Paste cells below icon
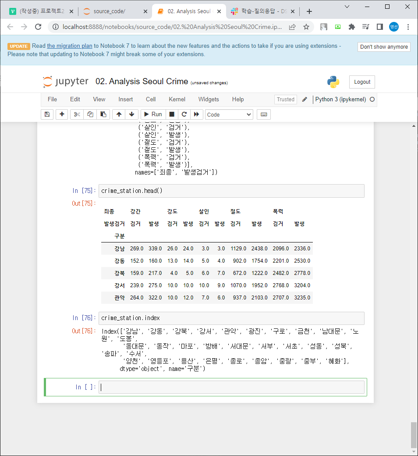The width and height of the screenshot is (418, 456). point(103,114)
